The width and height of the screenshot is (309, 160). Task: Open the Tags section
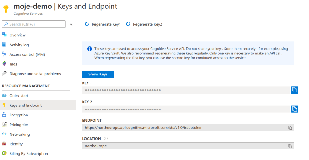[x=13, y=64]
